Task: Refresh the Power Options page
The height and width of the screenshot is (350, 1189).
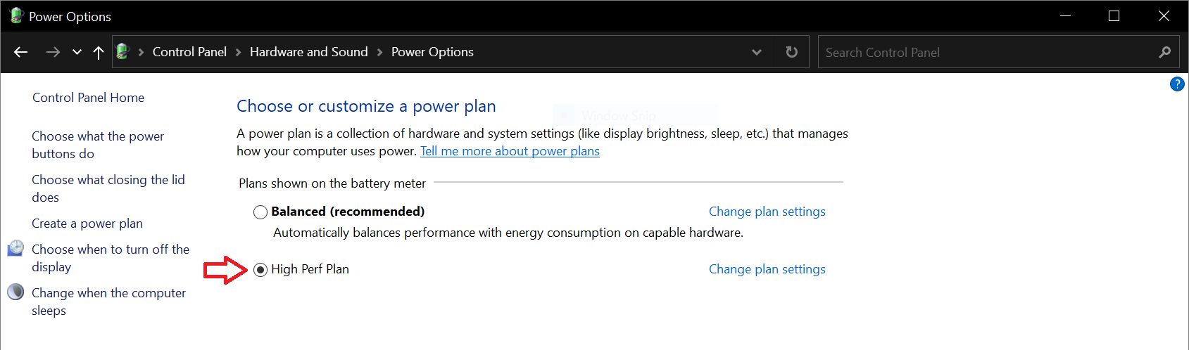Action: pyautogui.click(x=792, y=52)
